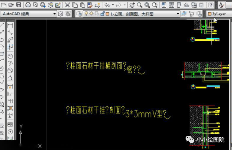Undo the last action
The image size is (232, 150).
point(107,5)
